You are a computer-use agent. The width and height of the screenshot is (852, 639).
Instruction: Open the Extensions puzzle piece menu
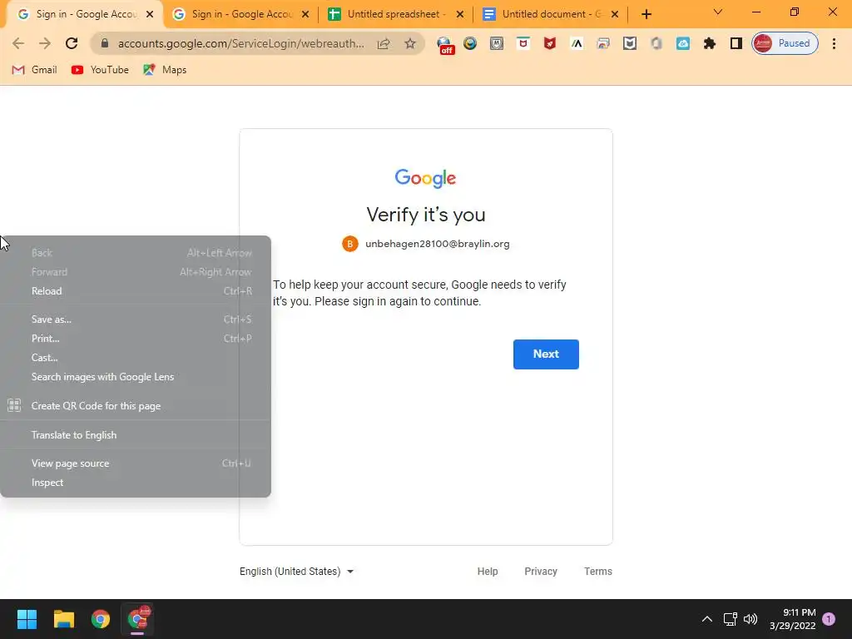click(710, 43)
